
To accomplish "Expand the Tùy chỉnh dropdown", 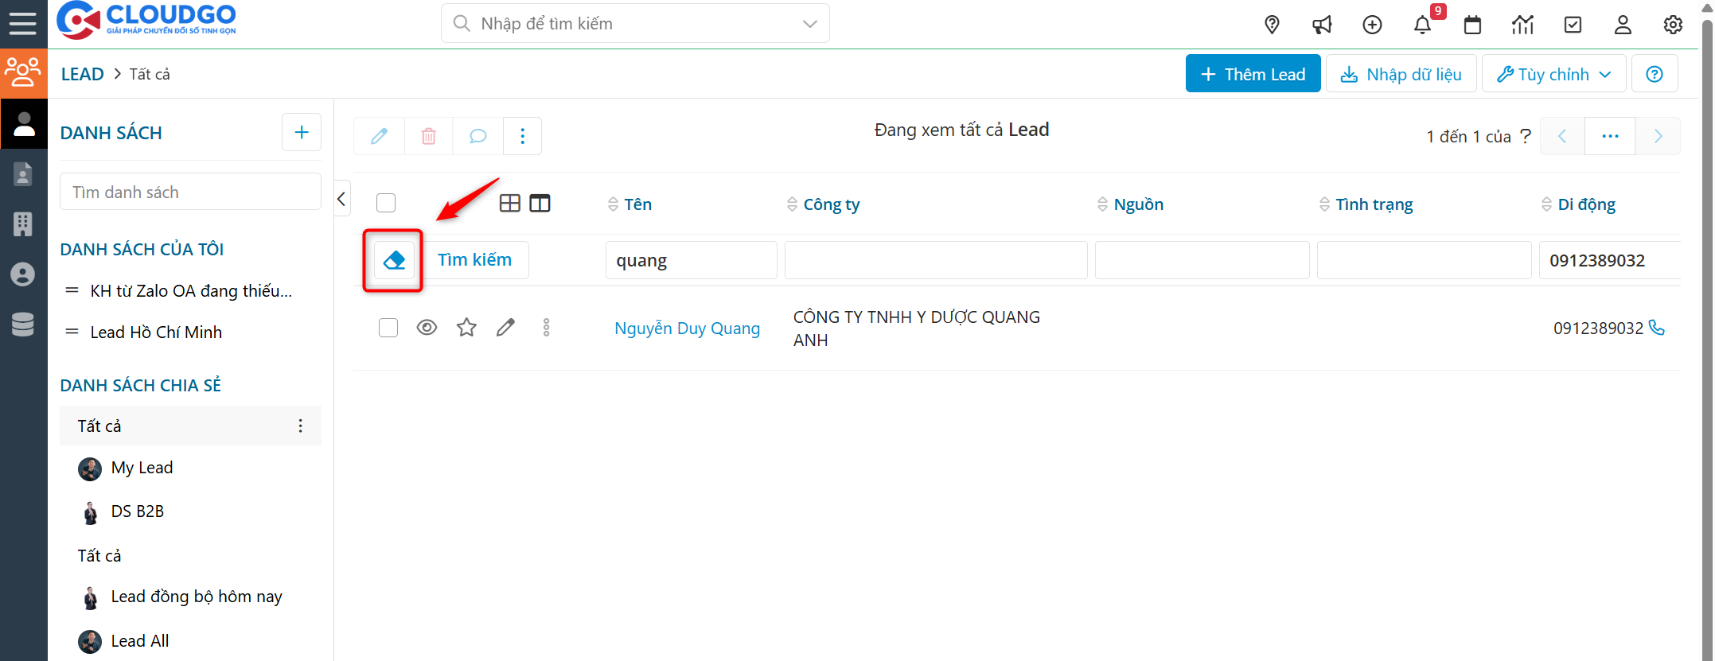I will [x=1553, y=74].
